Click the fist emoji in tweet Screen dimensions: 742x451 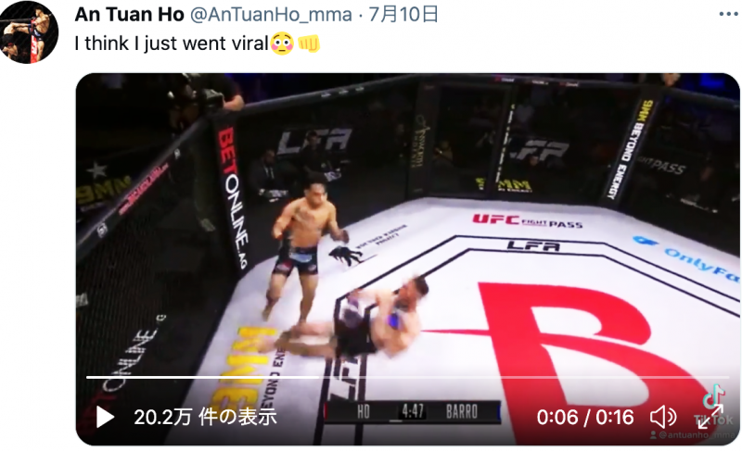tap(309, 44)
